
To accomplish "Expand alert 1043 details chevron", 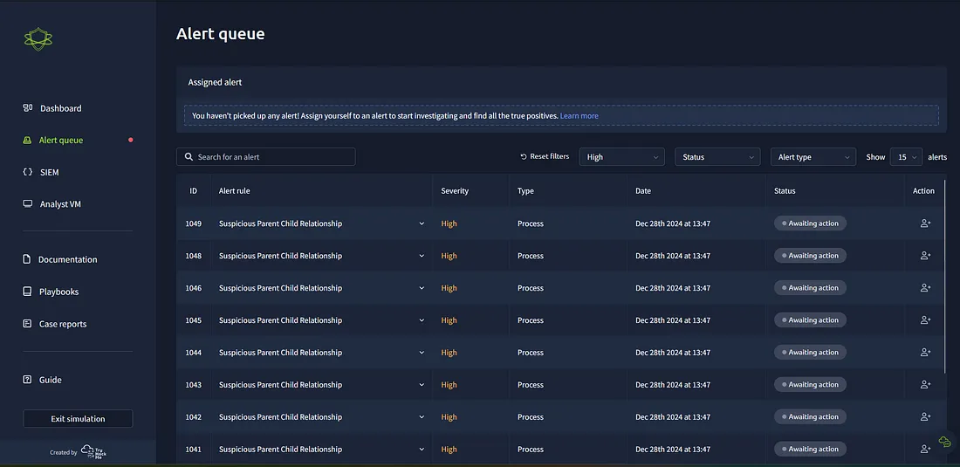I will pyautogui.click(x=422, y=385).
